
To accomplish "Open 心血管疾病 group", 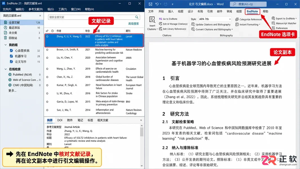I will (x=22, y=51).
